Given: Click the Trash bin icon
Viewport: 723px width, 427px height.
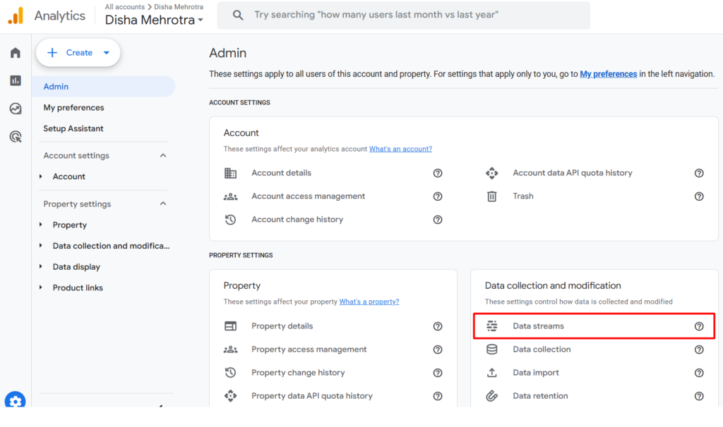Looking at the screenshot, I should [x=492, y=197].
